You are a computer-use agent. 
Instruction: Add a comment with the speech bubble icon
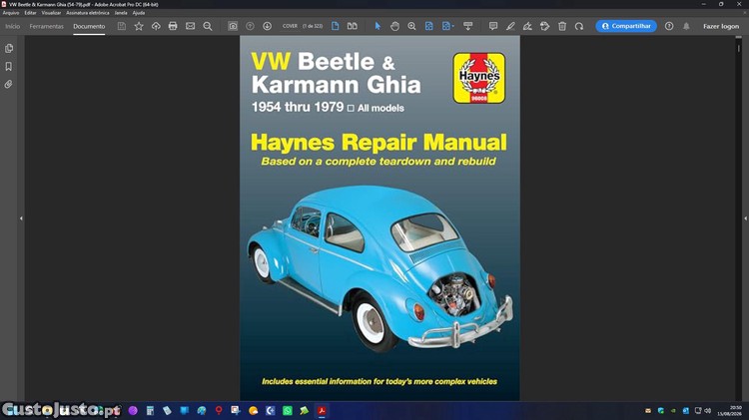493,26
